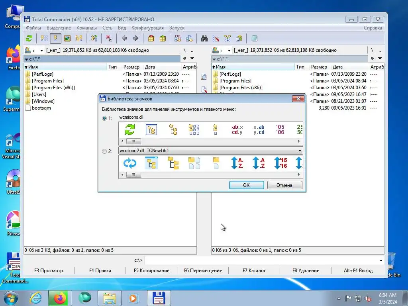Viewport: 408px width, 306px height.
Task: Click scroll thumb of wcmicons.dll icon list
Action: point(133,141)
